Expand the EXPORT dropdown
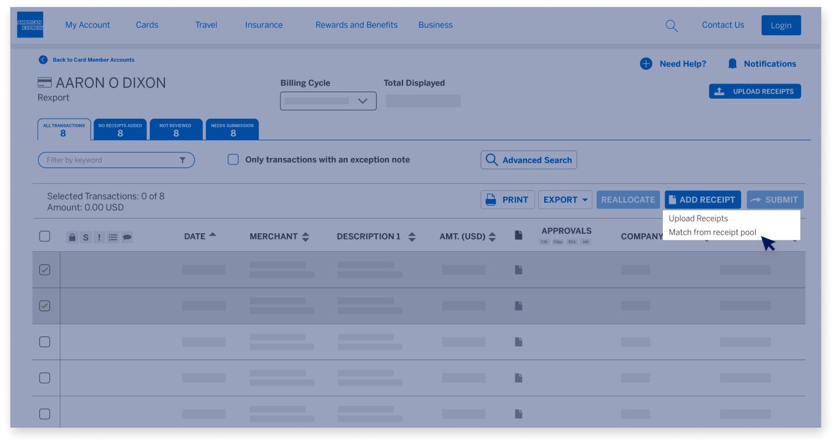Viewport: 835px width, 444px height. pos(565,200)
